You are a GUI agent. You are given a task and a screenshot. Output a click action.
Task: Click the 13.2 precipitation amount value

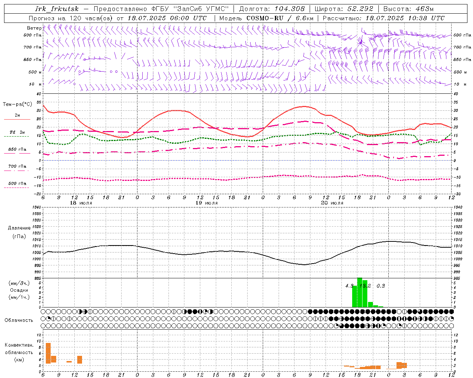365,286
